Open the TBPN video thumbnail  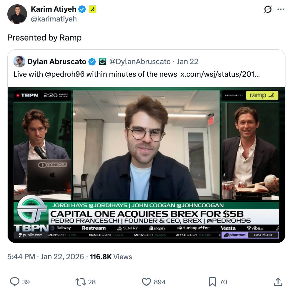tap(146, 165)
